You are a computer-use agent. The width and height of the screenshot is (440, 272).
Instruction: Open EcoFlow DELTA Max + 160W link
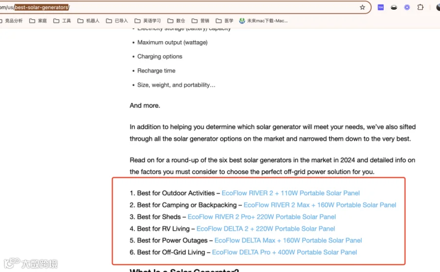(x=288, y=241)
